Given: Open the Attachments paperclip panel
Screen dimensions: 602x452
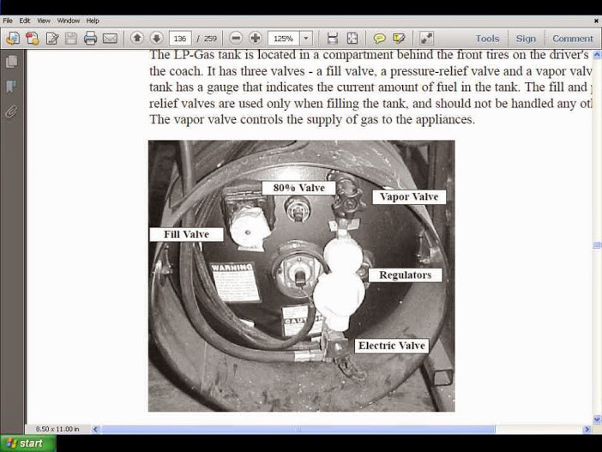Looking at the screenshot, I should (x=12, y=111).
